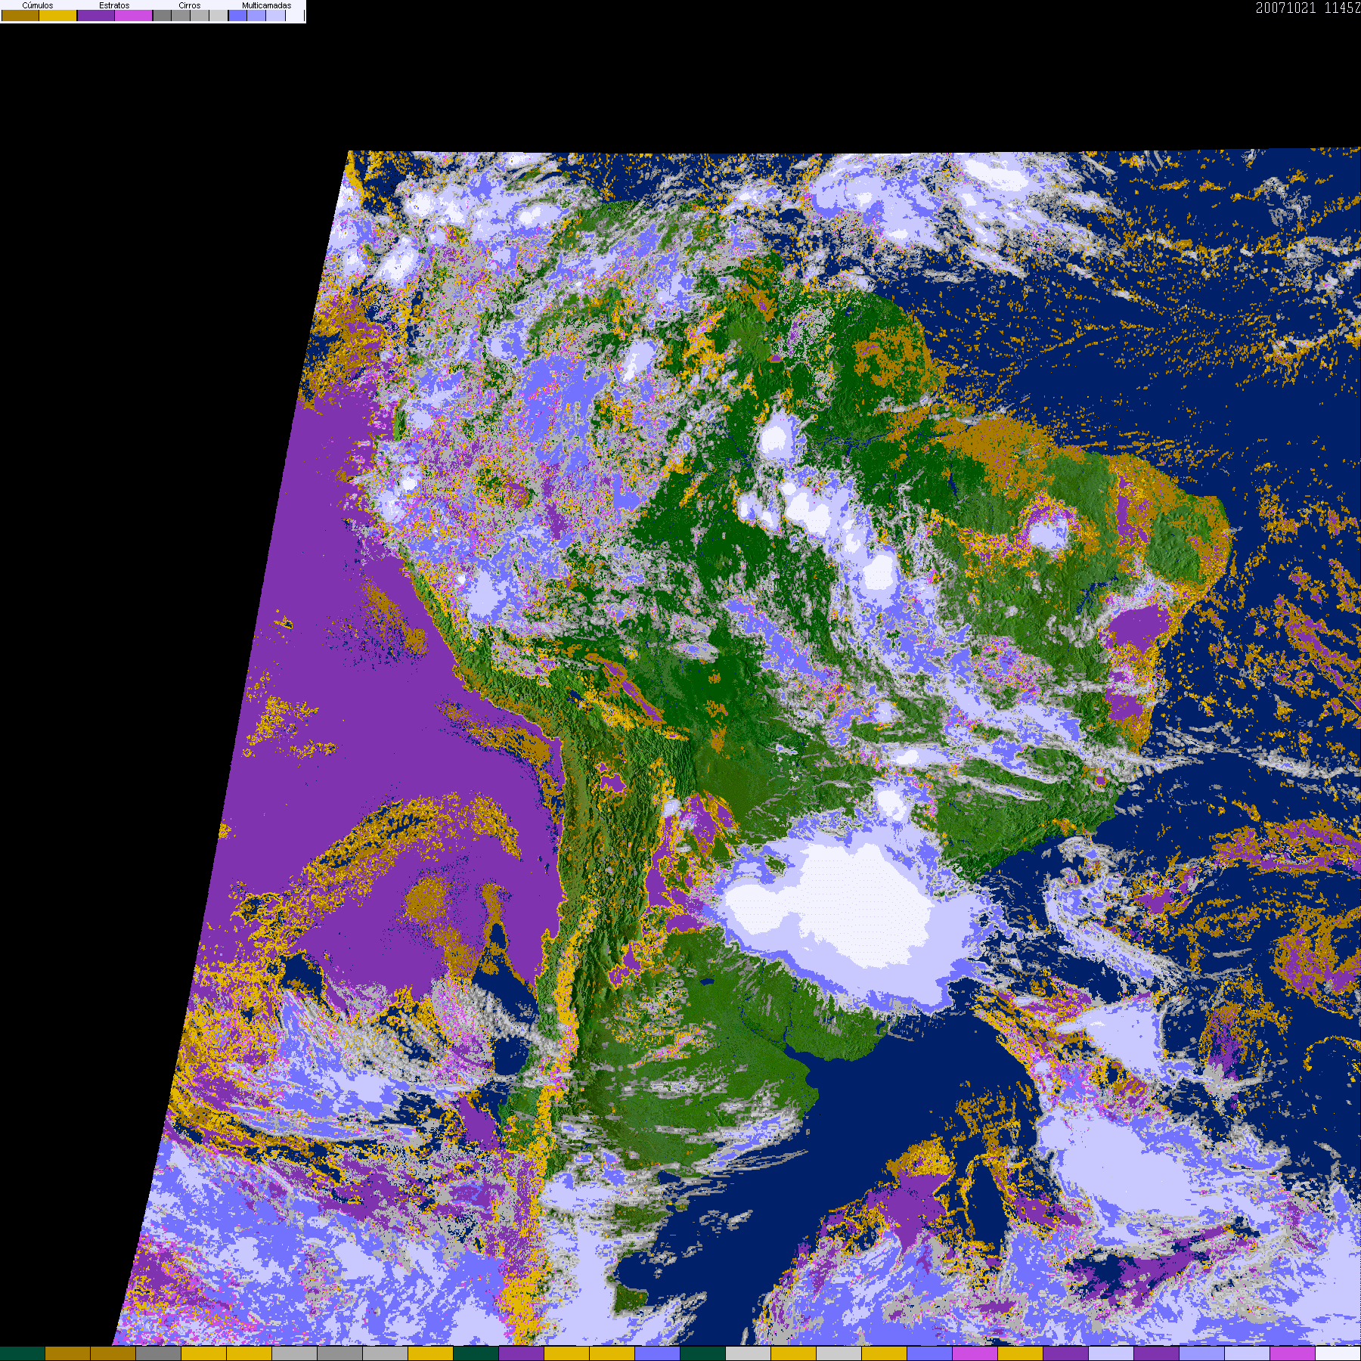Select leftmost dark green cell in bottom strip
1361x1361 pixels.
pos(23,1353)
